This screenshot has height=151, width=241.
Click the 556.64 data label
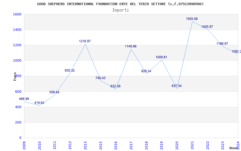point(54,92)
